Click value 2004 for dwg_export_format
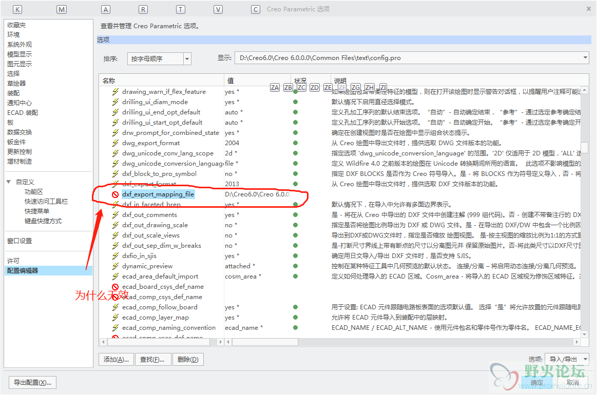The image size is (597, 395). pos(232,143)
